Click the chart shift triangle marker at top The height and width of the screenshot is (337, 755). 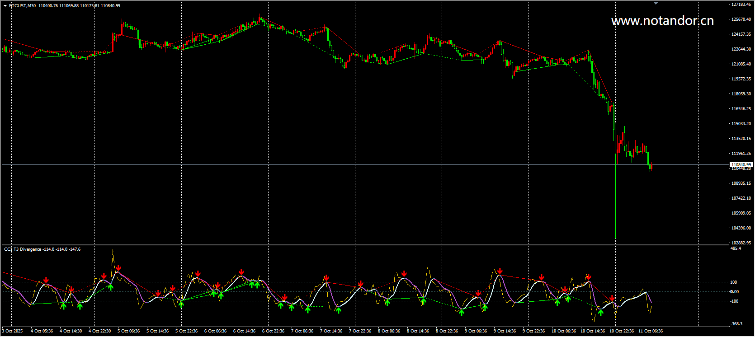(x=656, y=4)
